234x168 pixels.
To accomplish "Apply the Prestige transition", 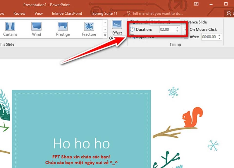I will 63,29.
